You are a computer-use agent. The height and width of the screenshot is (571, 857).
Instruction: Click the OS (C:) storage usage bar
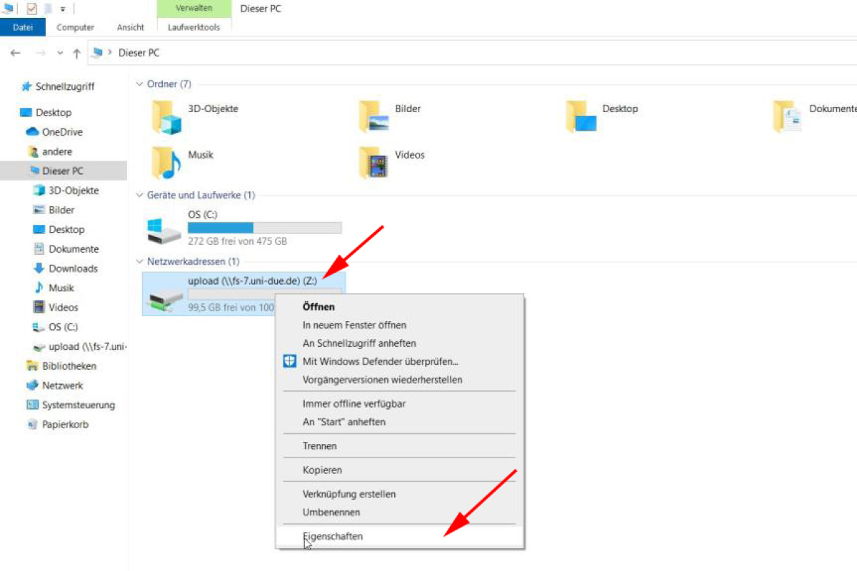264,228
